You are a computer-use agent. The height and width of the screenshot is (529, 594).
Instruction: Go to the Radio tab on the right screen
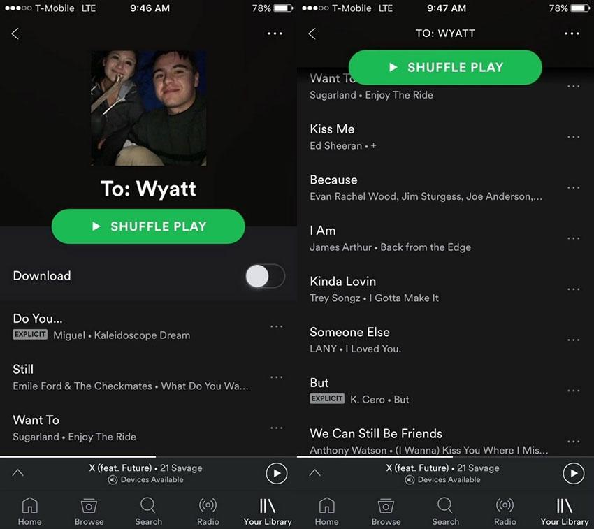pos(505,512)
